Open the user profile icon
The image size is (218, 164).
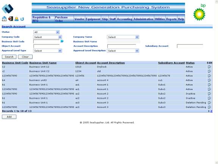(17, 19)
